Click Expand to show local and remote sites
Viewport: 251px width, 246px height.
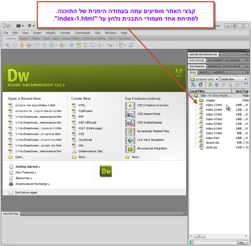pyautogui.click(x=246, y=85)
